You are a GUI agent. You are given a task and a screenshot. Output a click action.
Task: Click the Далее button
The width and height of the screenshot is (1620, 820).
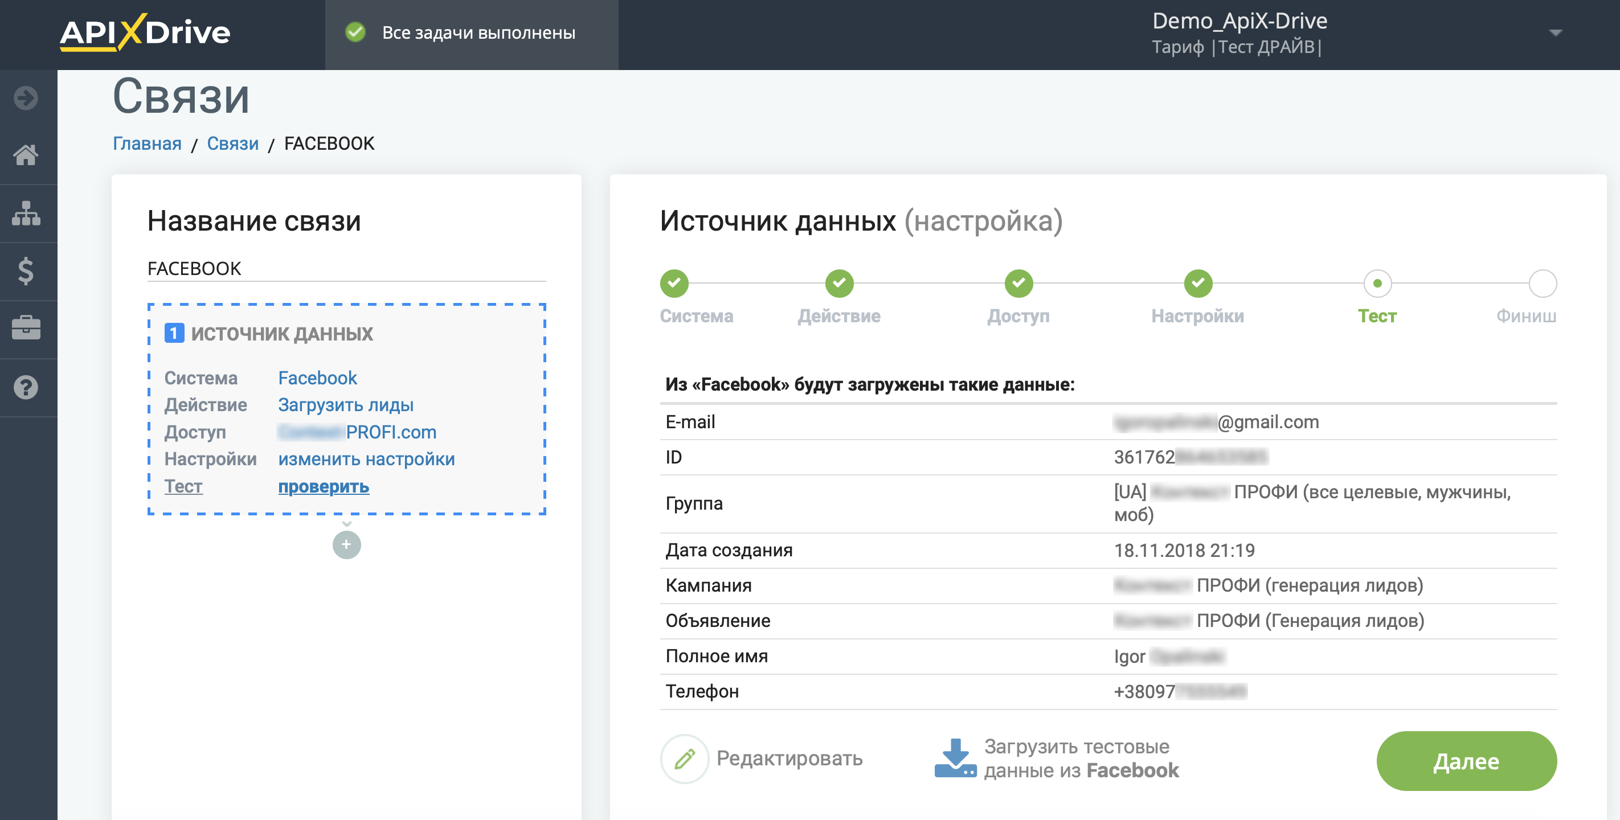click(x=1466, y=761)
